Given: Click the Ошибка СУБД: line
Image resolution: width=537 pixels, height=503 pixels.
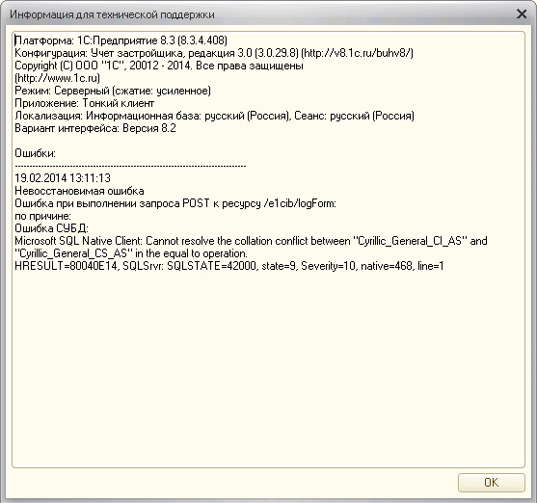Looking at the screenshot, I should [51, 228].
